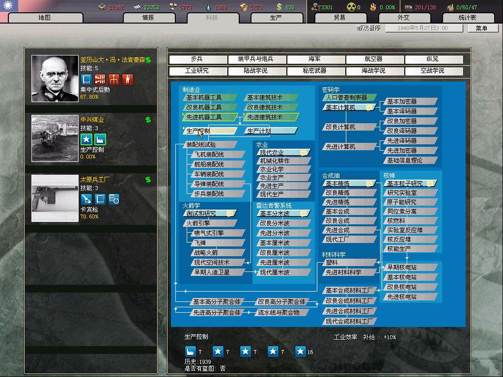This screenshot has width=503, height=377.
Task: Select the 航空器 aircraft tech category
Action: coord(375,59)
